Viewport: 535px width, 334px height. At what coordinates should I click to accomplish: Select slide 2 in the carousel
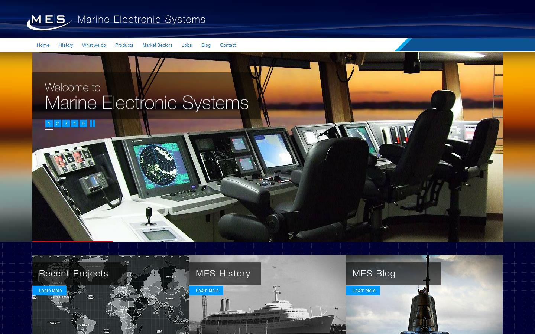57,124
